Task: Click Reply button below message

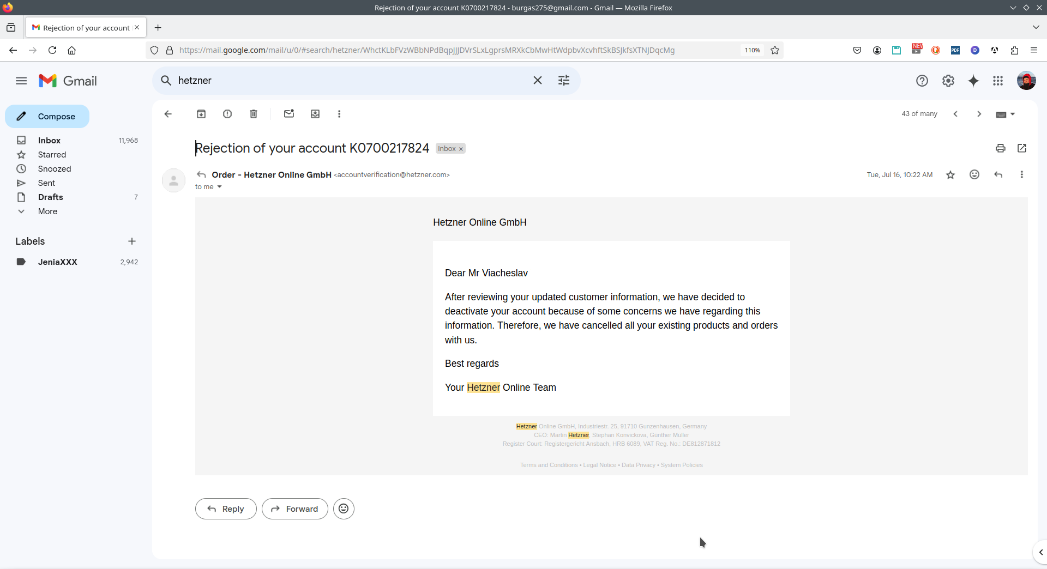Action: tap(226, 509)
